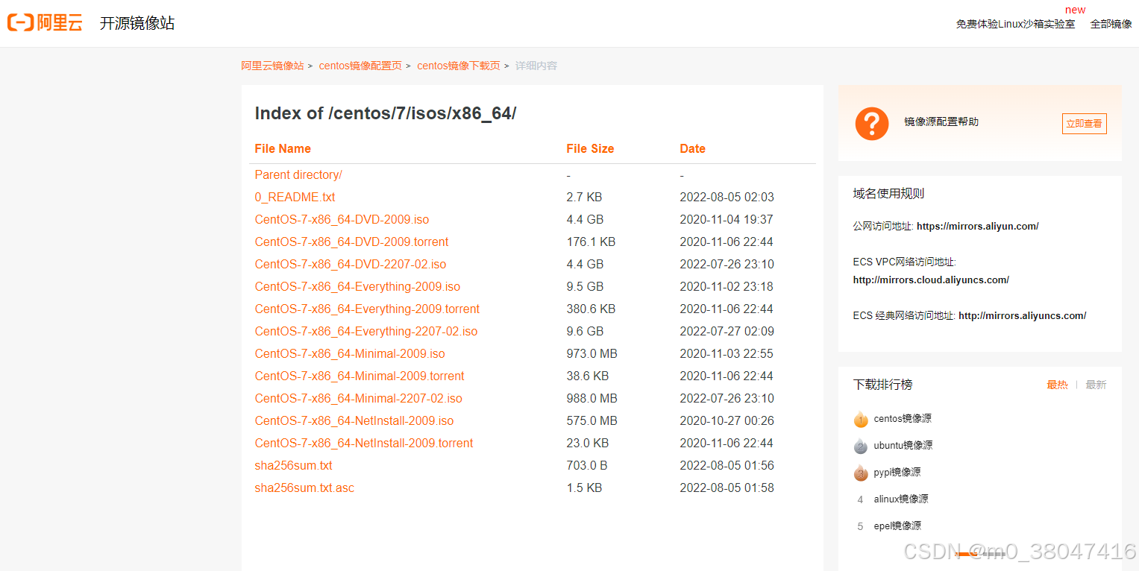
Task: Click the File Name column header
Action: [x=283, y=148]
